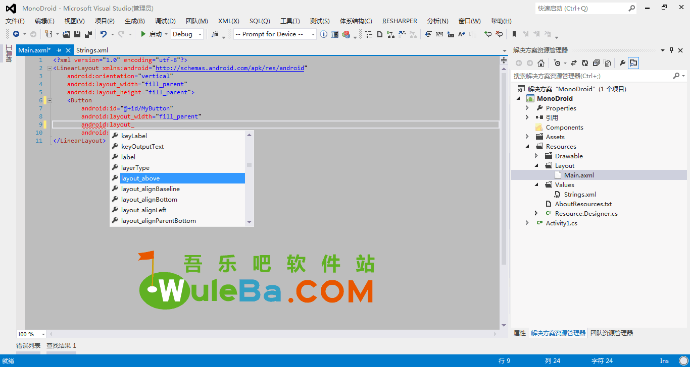690x367 pixels.
Task: Open the RESHARPER menu
Action: [400, 21]
